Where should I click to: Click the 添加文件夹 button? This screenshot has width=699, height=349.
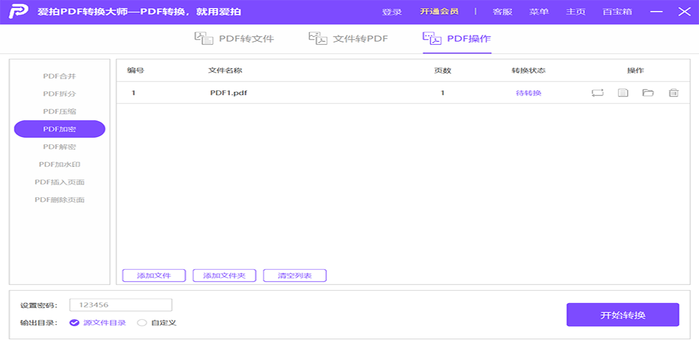pos(224,276)
